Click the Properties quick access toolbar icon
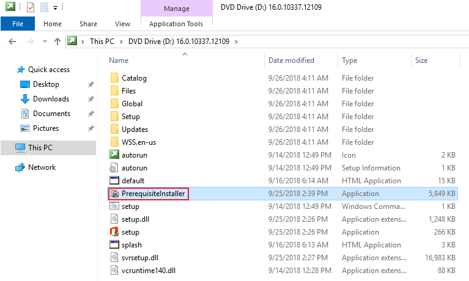The width and height of the screenshot is (469, 281). [x=31, y=7]
